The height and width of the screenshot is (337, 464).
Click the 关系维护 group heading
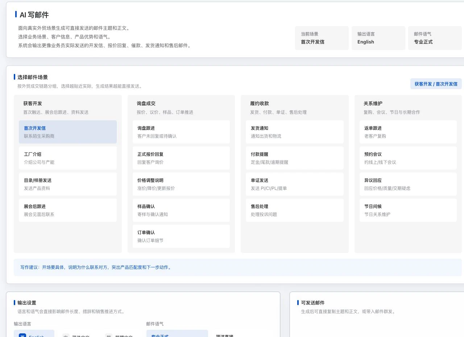pos(373,103)
